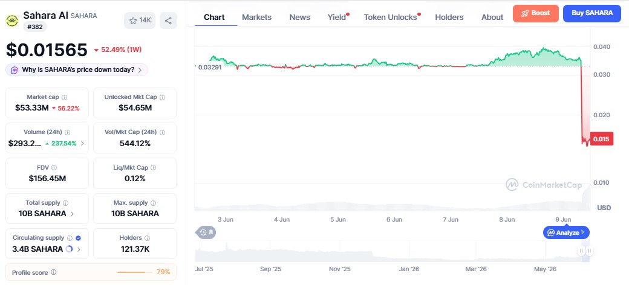Expand Circulating supply details chevron

(x=79, y=249)
